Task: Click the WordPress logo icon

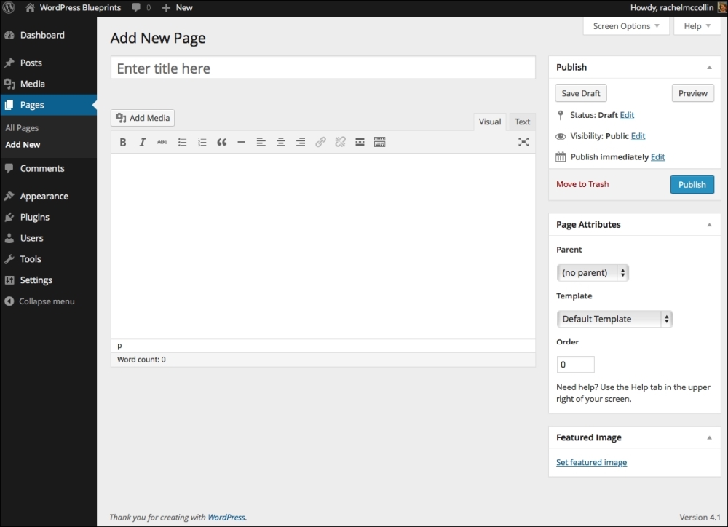Action: point(8,7)
